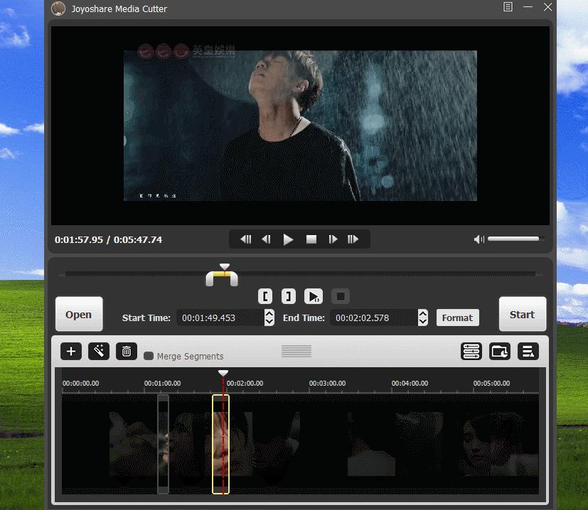
Task: Click the right yellow trim handle
Action: (234, 278)
